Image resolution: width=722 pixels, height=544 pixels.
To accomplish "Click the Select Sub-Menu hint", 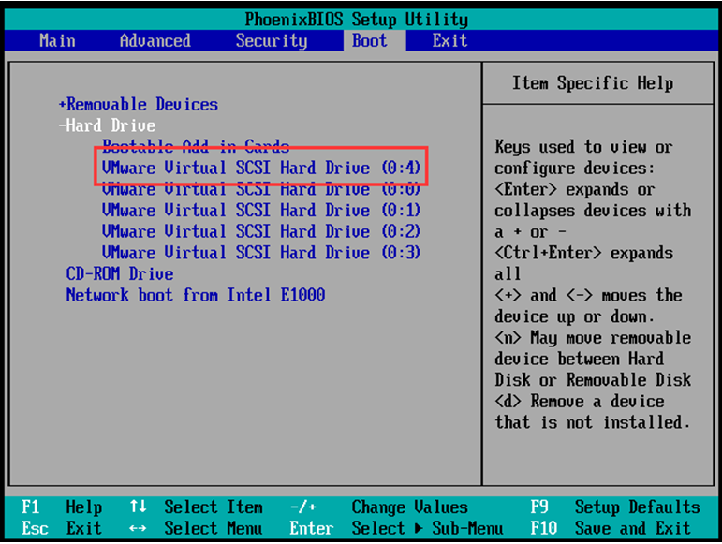I will pos(427,528).
